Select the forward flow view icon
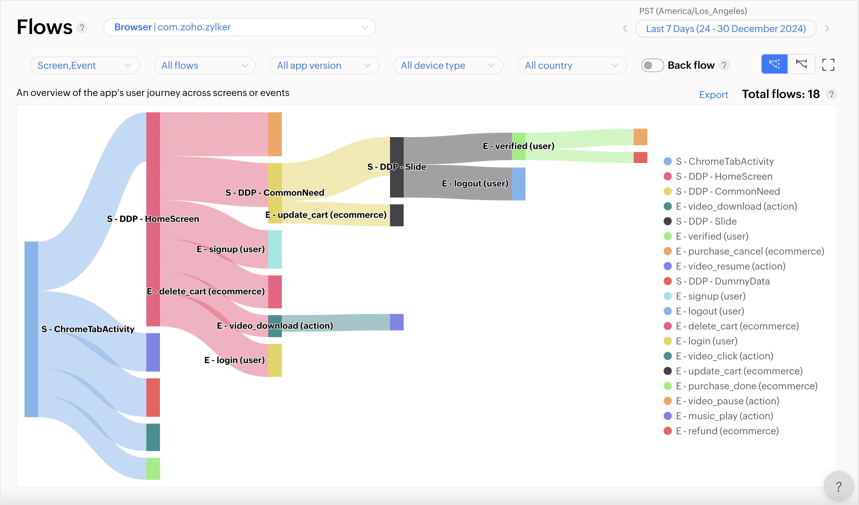This screenshot has width=859, height=505. click(774, 64)
